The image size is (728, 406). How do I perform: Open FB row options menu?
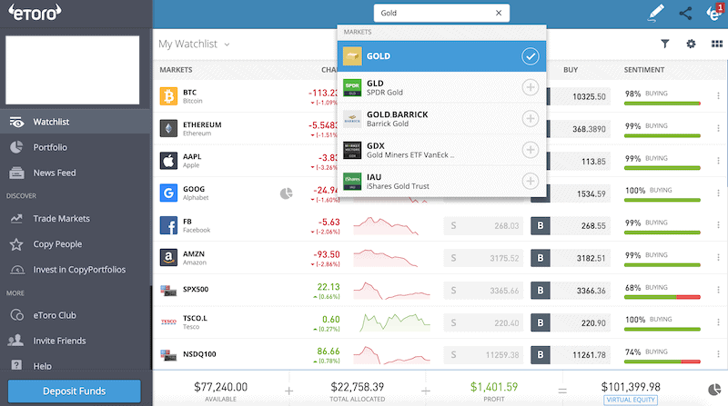tap(718, 225)
